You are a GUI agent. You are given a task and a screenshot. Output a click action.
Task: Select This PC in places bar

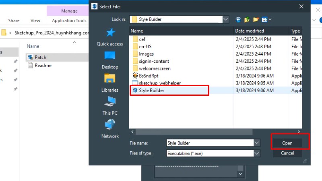(x=110, y=106)
